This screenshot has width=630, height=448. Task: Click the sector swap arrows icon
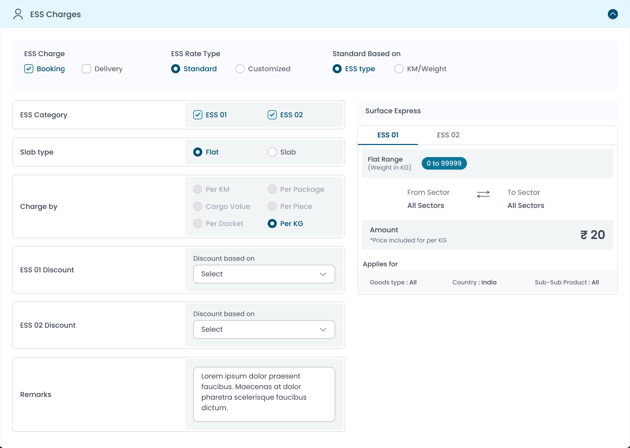(483, 194)
